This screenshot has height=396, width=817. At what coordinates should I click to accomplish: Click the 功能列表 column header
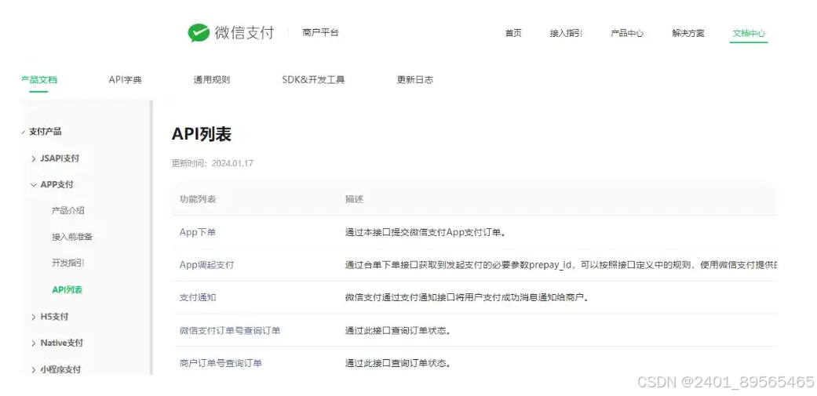pos(198,199)
